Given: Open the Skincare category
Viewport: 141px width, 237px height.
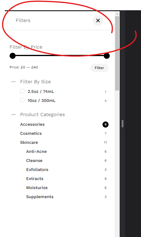Looking at the screenshot, I should [x=29, y=143].
